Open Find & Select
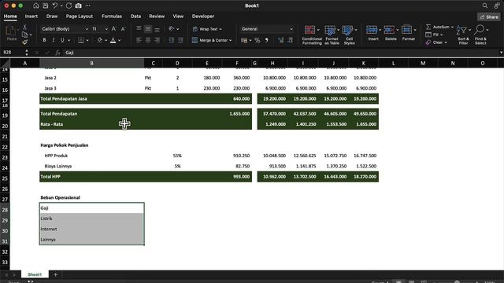 (480, 35)
